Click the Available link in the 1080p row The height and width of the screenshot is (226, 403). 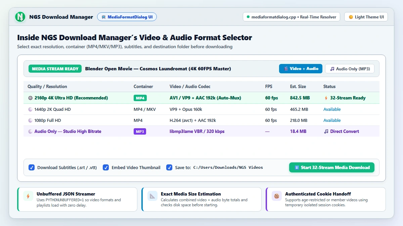pyautogui.click(x=332, y=120)
